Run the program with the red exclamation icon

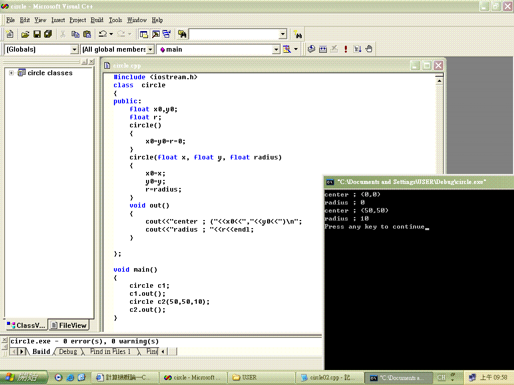tap(346, 49)
